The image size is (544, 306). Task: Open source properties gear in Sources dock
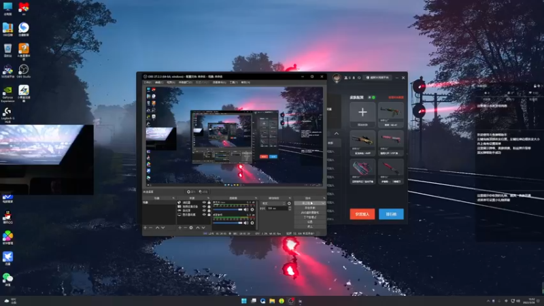click(191, 228)
